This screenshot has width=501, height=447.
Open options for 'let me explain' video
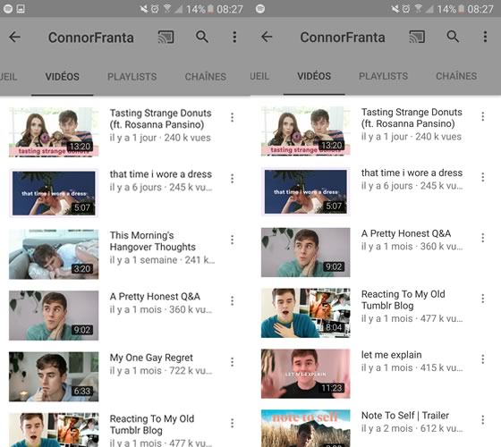pos(483,359)
